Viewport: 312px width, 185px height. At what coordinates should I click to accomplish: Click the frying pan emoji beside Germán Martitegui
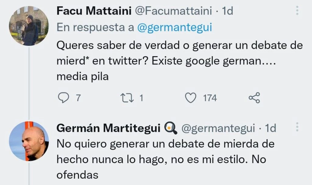point(171,128)
